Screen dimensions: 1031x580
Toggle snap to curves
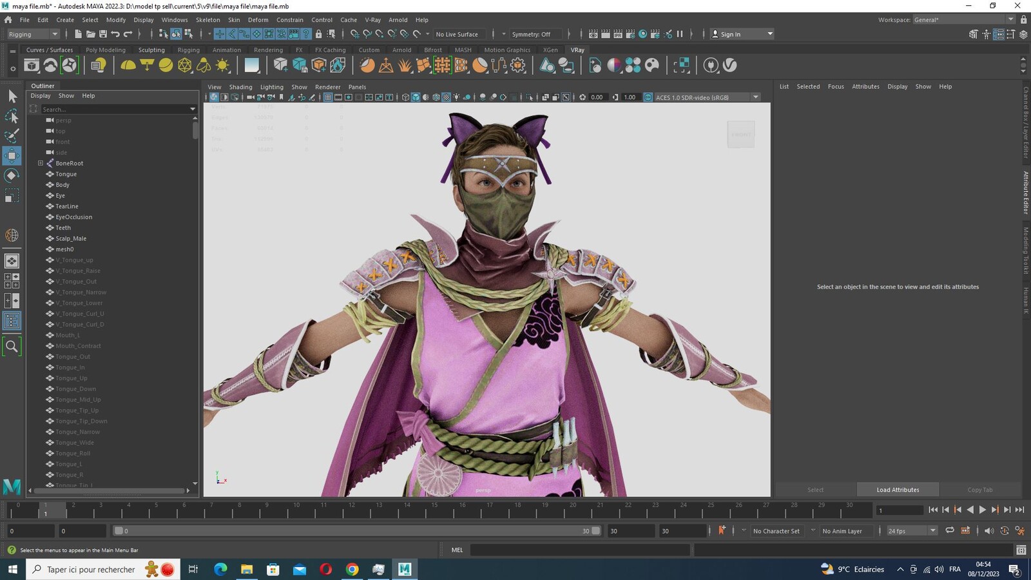click(367, 34)
